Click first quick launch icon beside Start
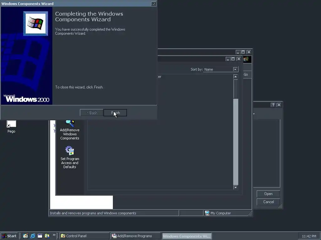Image resolution: width=321 pixels, height=240 pixels. pos(25,236)
